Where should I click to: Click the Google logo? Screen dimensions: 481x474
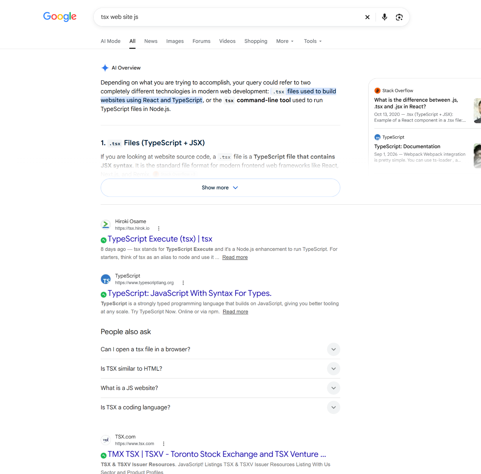point(60,17)
